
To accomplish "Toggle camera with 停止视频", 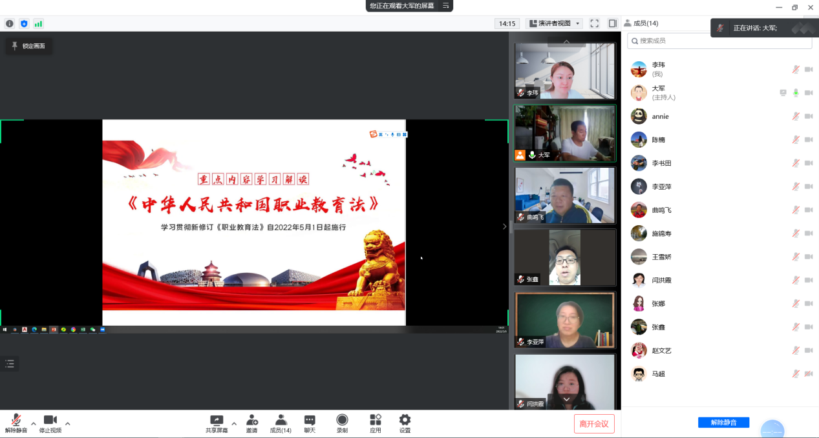I will tap(50, 423).
